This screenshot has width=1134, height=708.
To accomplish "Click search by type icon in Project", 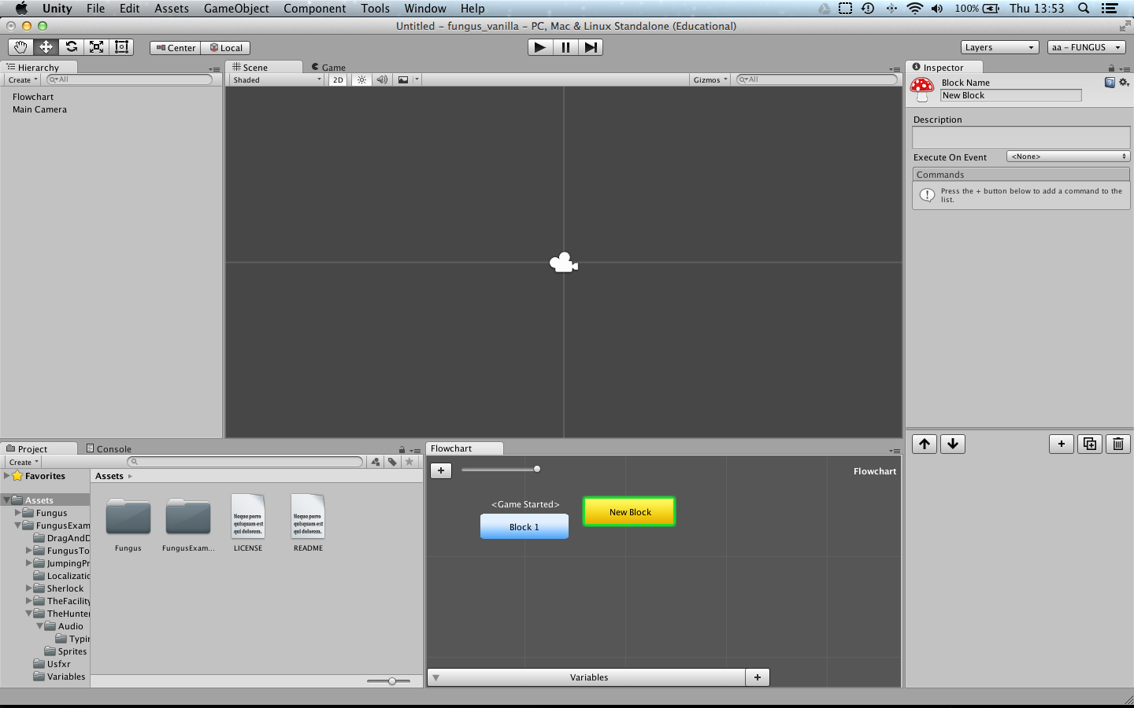I will 376,462.
